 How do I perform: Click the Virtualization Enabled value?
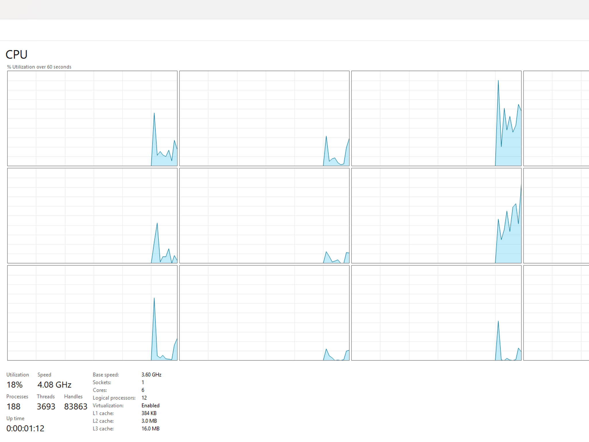click(150, 405)
